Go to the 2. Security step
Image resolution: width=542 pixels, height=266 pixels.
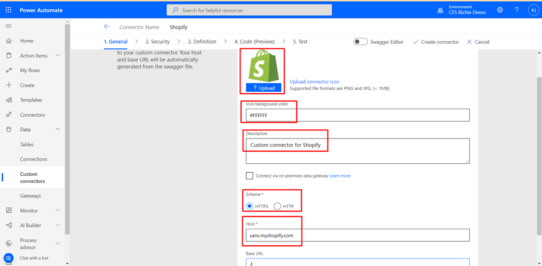click(x=157, y=42)
